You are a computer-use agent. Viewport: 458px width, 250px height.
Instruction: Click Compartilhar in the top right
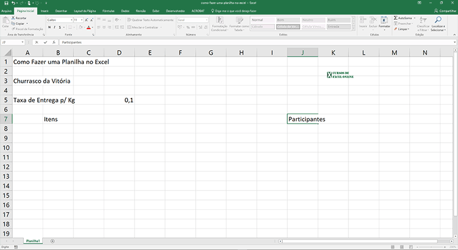[x=445, y=11]
